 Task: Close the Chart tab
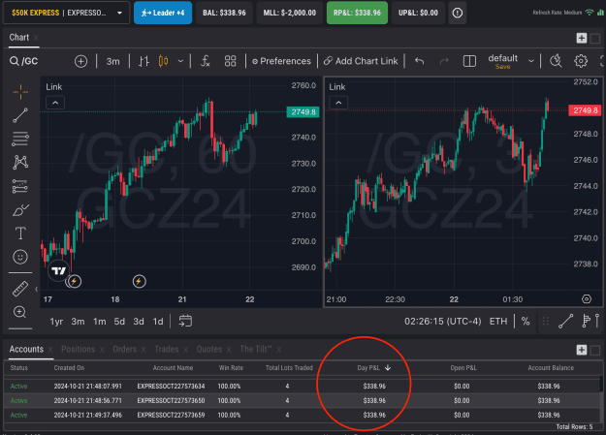click(x=36, y=38)
